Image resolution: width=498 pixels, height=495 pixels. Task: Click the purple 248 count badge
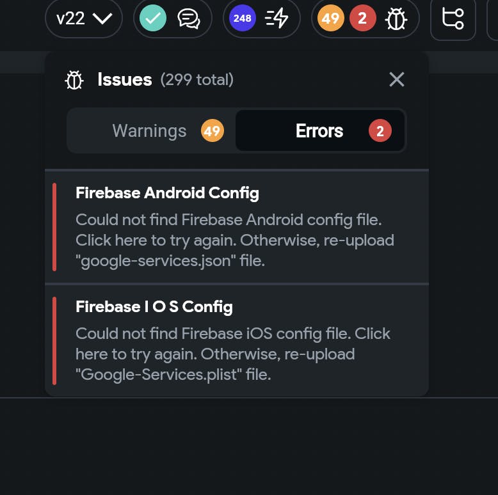pyautogui.click(x=243, y=18)
